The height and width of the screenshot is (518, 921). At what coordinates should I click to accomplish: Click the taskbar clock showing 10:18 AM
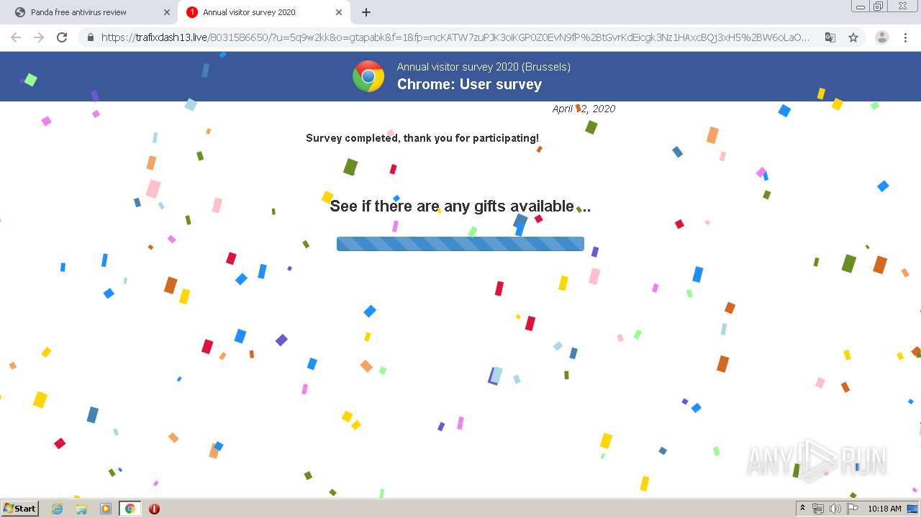click(x=884, y=509)
